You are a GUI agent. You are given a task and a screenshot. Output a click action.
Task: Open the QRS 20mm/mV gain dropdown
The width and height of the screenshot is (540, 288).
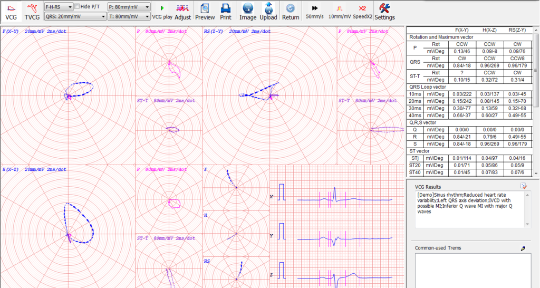[x=74, y=16]
